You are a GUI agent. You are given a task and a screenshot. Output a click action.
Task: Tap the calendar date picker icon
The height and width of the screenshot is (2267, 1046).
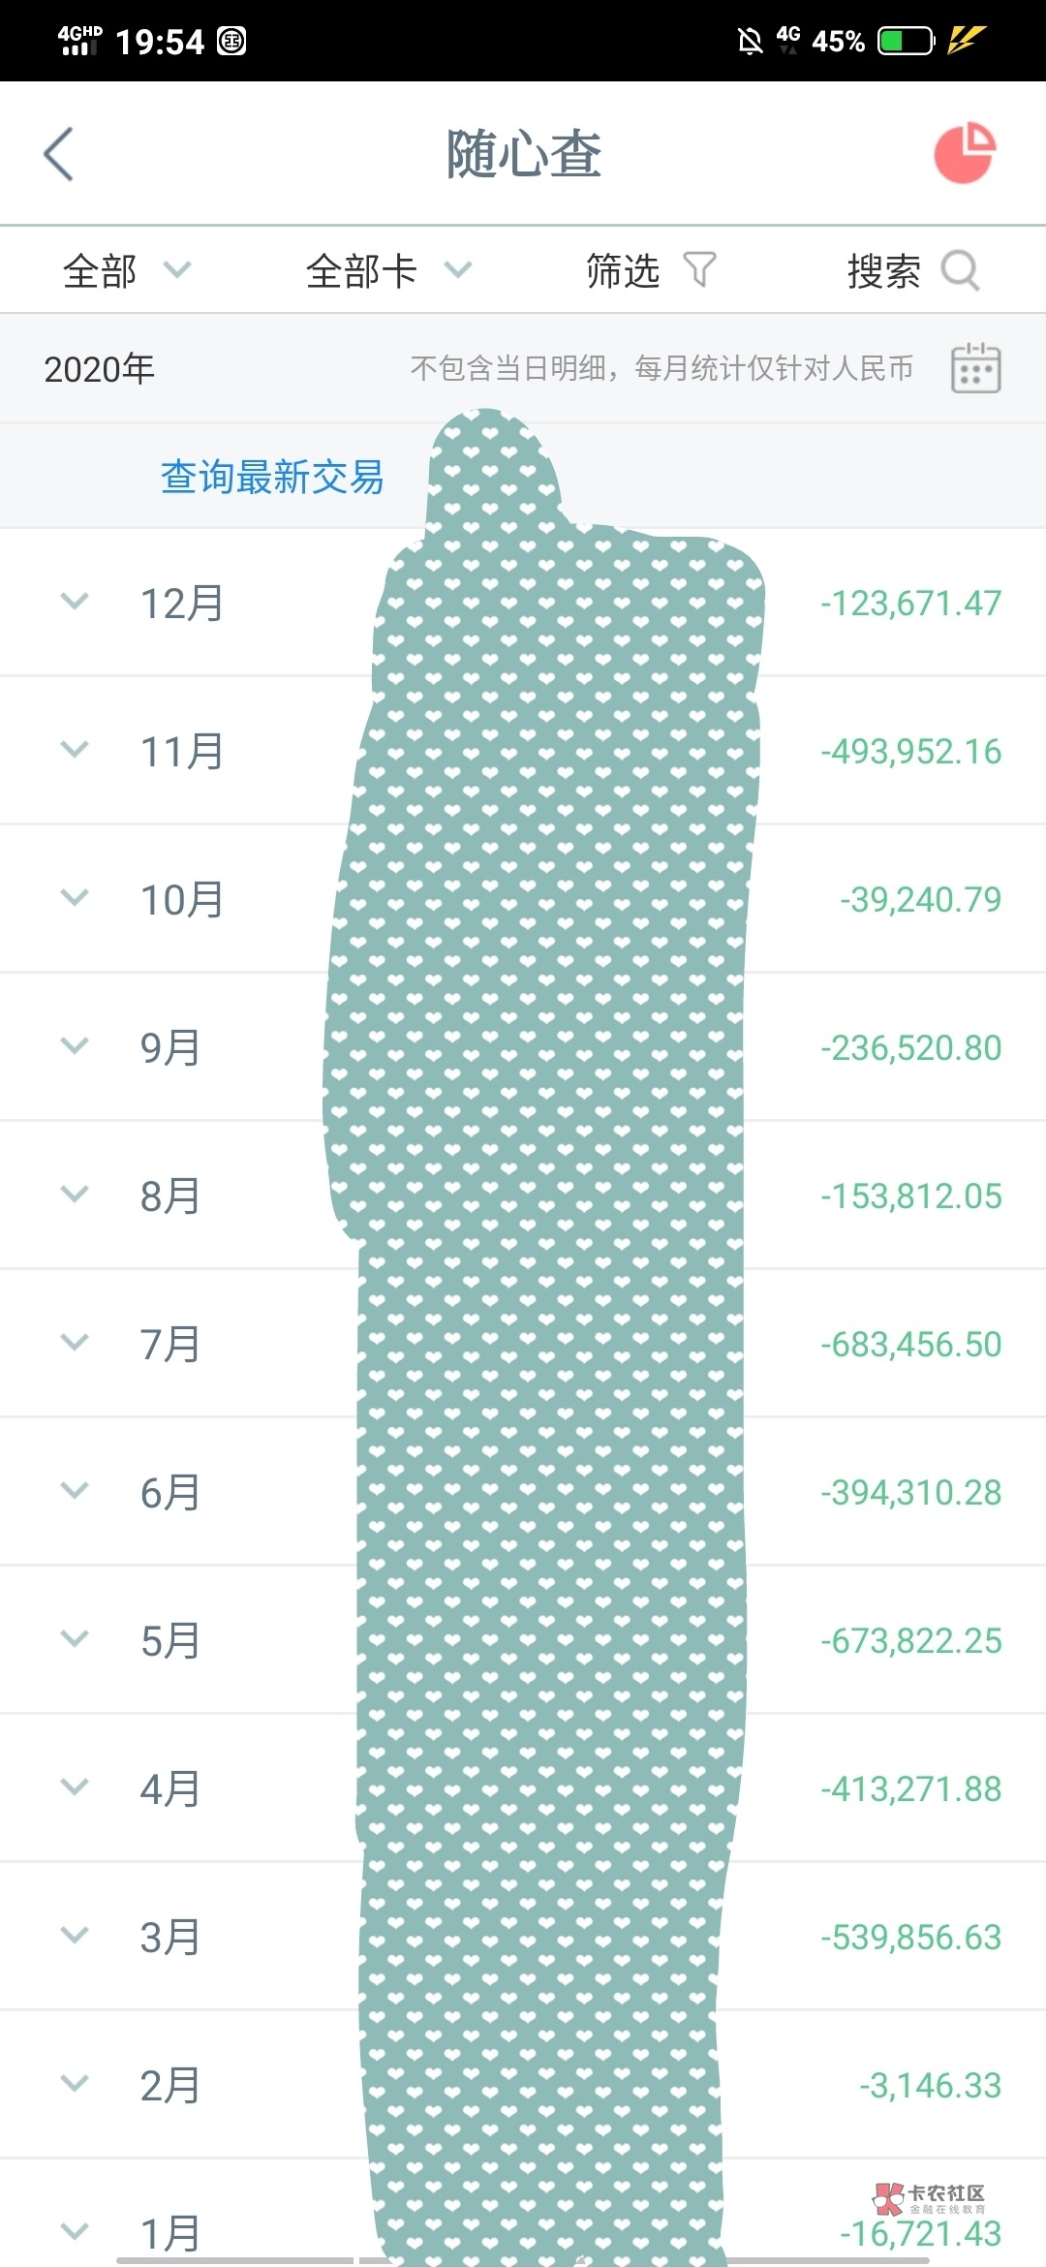point(975,368)
